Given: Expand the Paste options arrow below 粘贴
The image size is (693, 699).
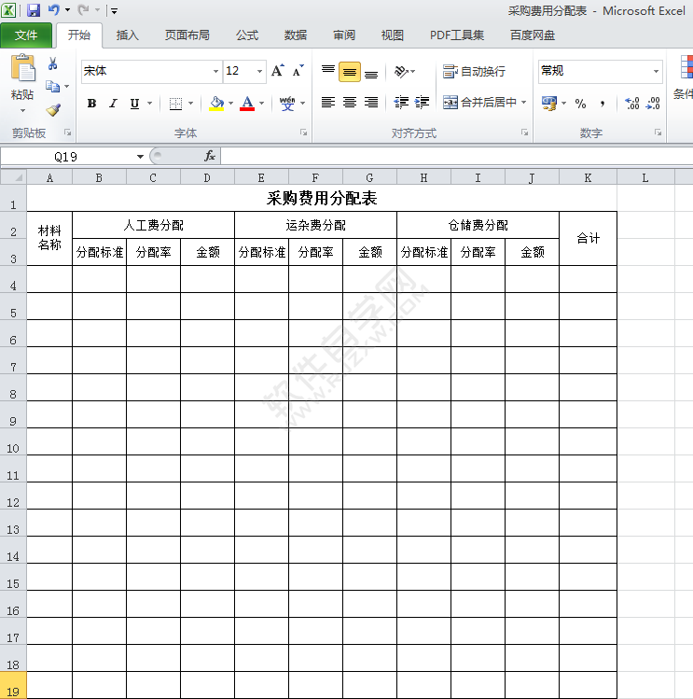Looking at the screenshot, I should (x=22, y=110).
